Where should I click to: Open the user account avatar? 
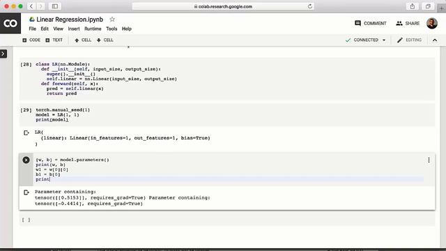[432, 23]
